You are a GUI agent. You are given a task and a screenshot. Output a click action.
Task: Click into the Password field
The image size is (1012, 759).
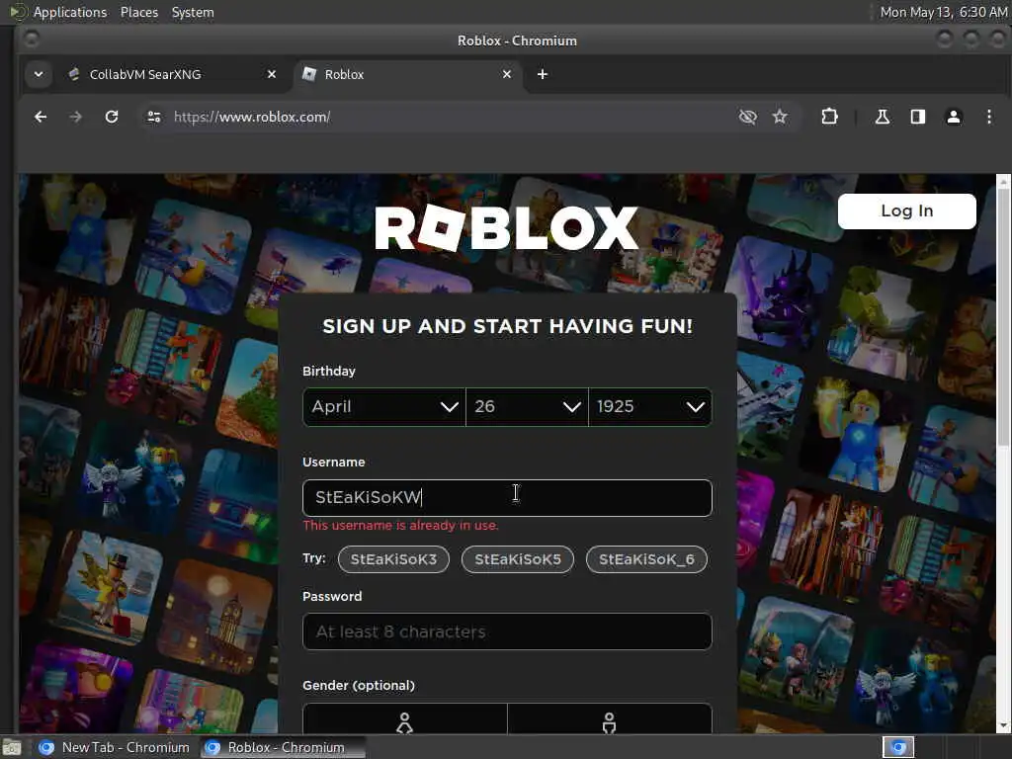click(x=507, y=632)
